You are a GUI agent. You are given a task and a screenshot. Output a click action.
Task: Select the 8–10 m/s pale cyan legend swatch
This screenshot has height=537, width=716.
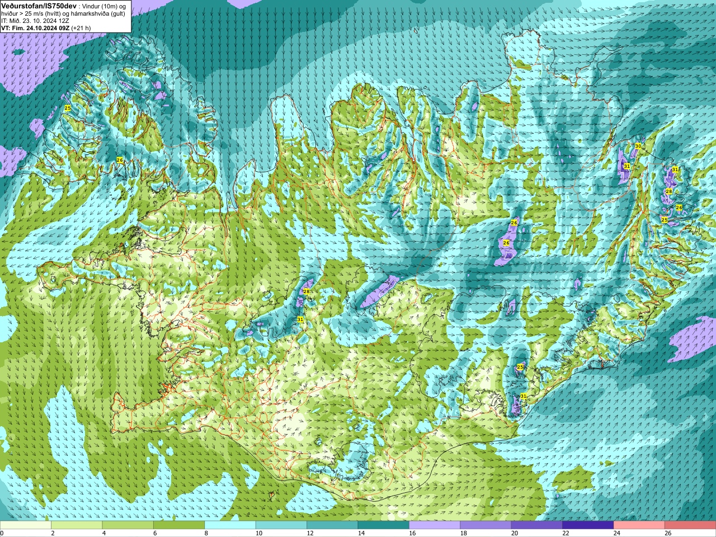point(230,525)
